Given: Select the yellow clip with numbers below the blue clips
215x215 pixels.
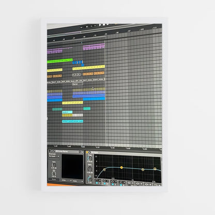Looking at the screenshot, I should click(x=72, y=103).
